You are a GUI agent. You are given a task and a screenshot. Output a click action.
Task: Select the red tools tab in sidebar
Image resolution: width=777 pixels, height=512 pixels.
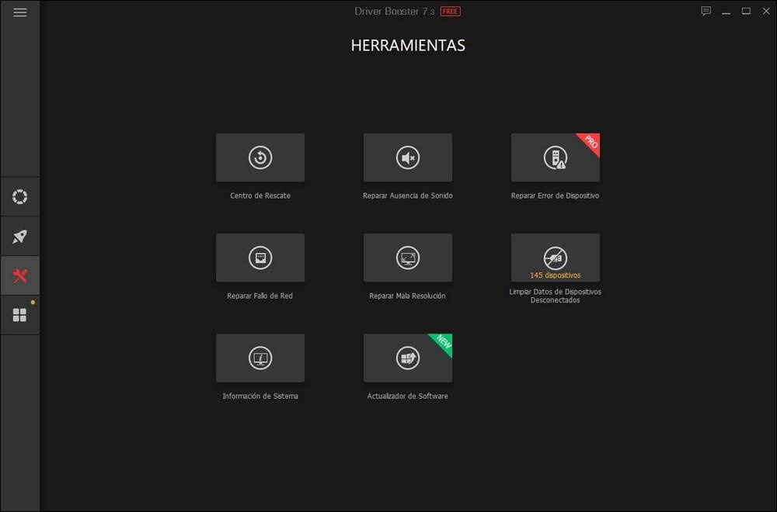[x=20, y=275]
